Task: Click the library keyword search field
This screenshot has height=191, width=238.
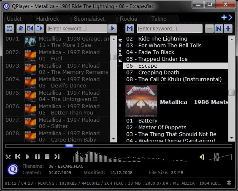Action: [x=170, y=28]
